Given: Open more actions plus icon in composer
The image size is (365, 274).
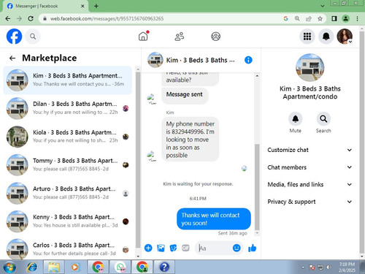Looking at the screenshot, I should (148, 248).
